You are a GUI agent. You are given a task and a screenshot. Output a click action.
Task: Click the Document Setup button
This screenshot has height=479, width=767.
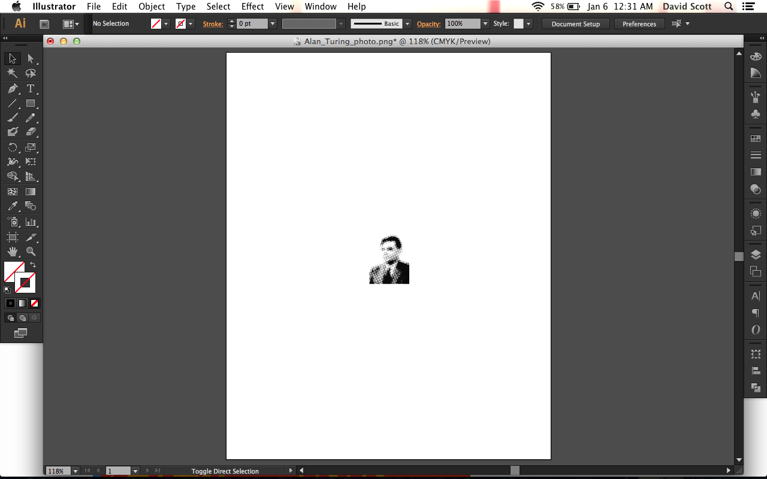tap(576, 24)
